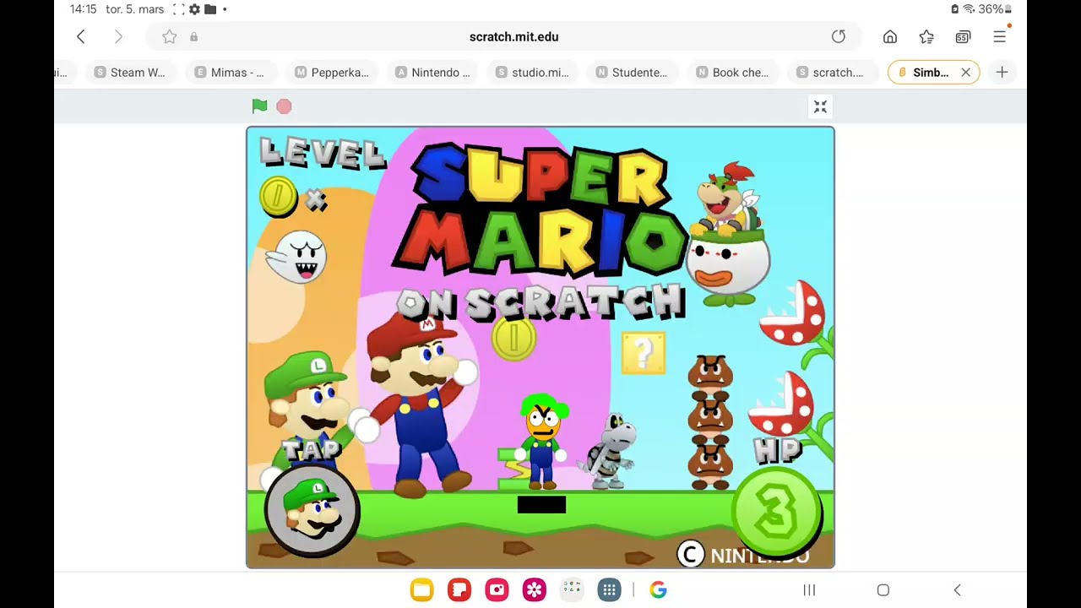Switch to the Pepperka... tab
The height and width of the screenshot is (608, 1081).
point(331,73)
